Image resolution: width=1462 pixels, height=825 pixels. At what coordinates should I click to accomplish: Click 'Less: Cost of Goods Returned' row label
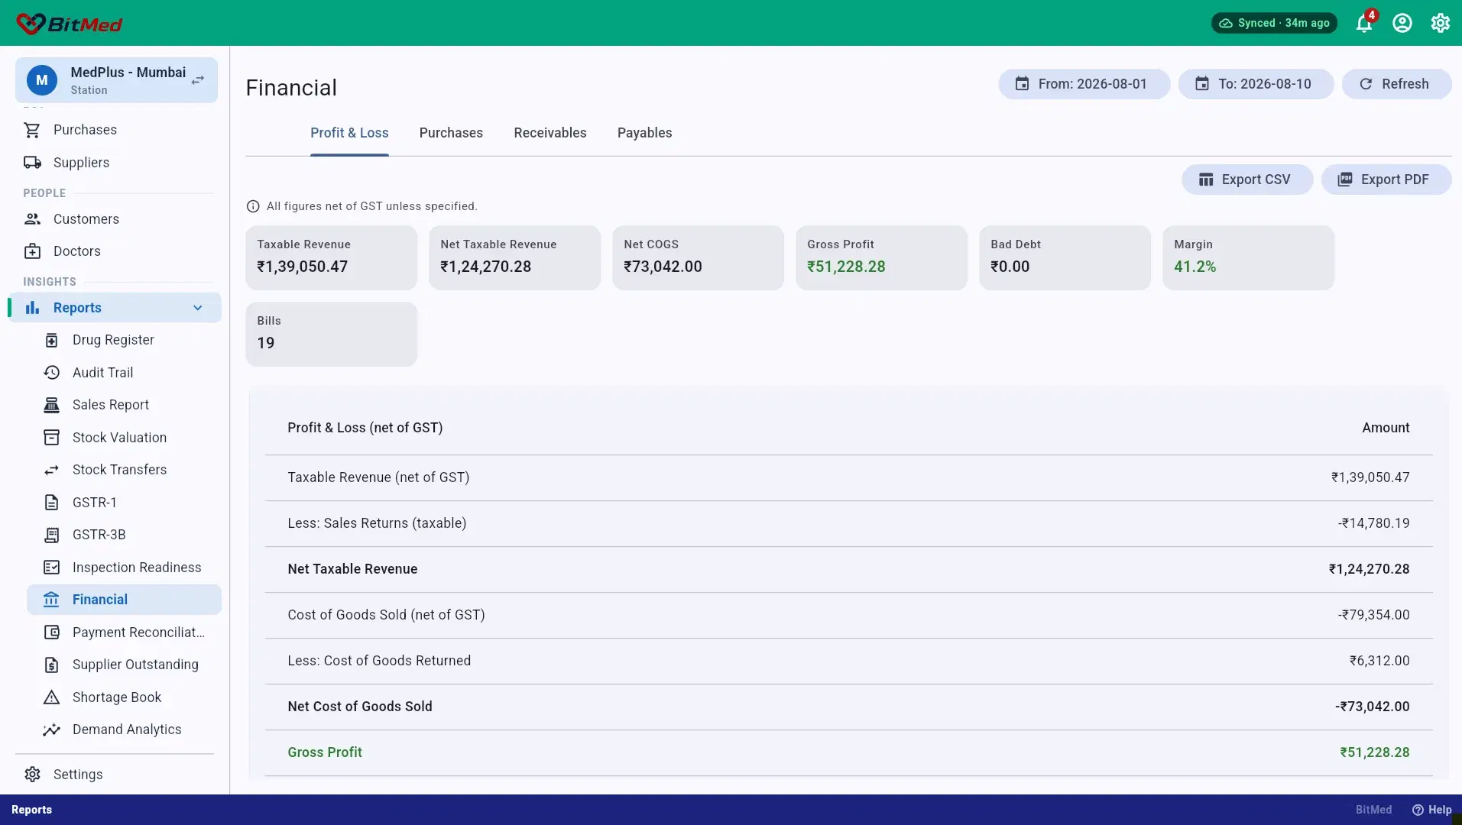click(x=379, y=661)
